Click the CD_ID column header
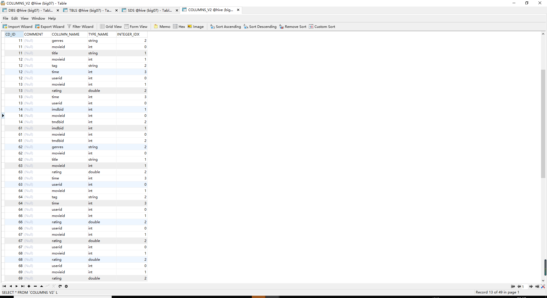 [x=14, y=34]
